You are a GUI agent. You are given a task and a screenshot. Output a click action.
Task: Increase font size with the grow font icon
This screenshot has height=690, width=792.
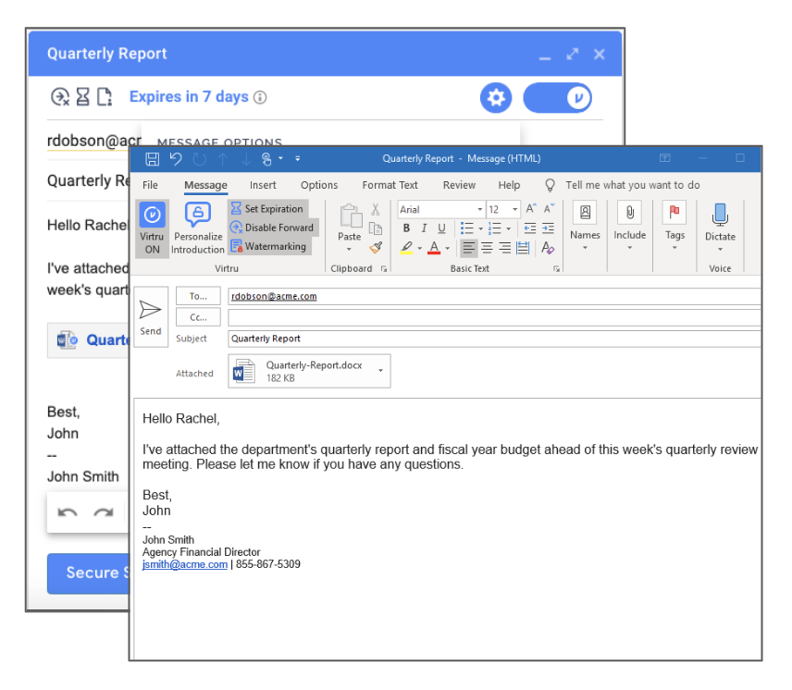click(x=531, y=208)
